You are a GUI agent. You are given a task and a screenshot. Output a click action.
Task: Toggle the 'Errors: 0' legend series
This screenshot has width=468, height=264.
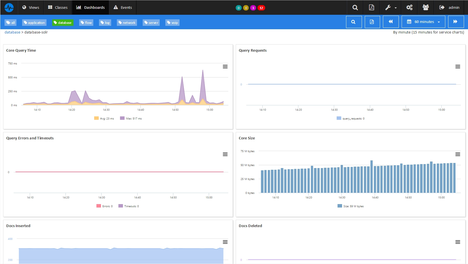click(x=105, y=206)
